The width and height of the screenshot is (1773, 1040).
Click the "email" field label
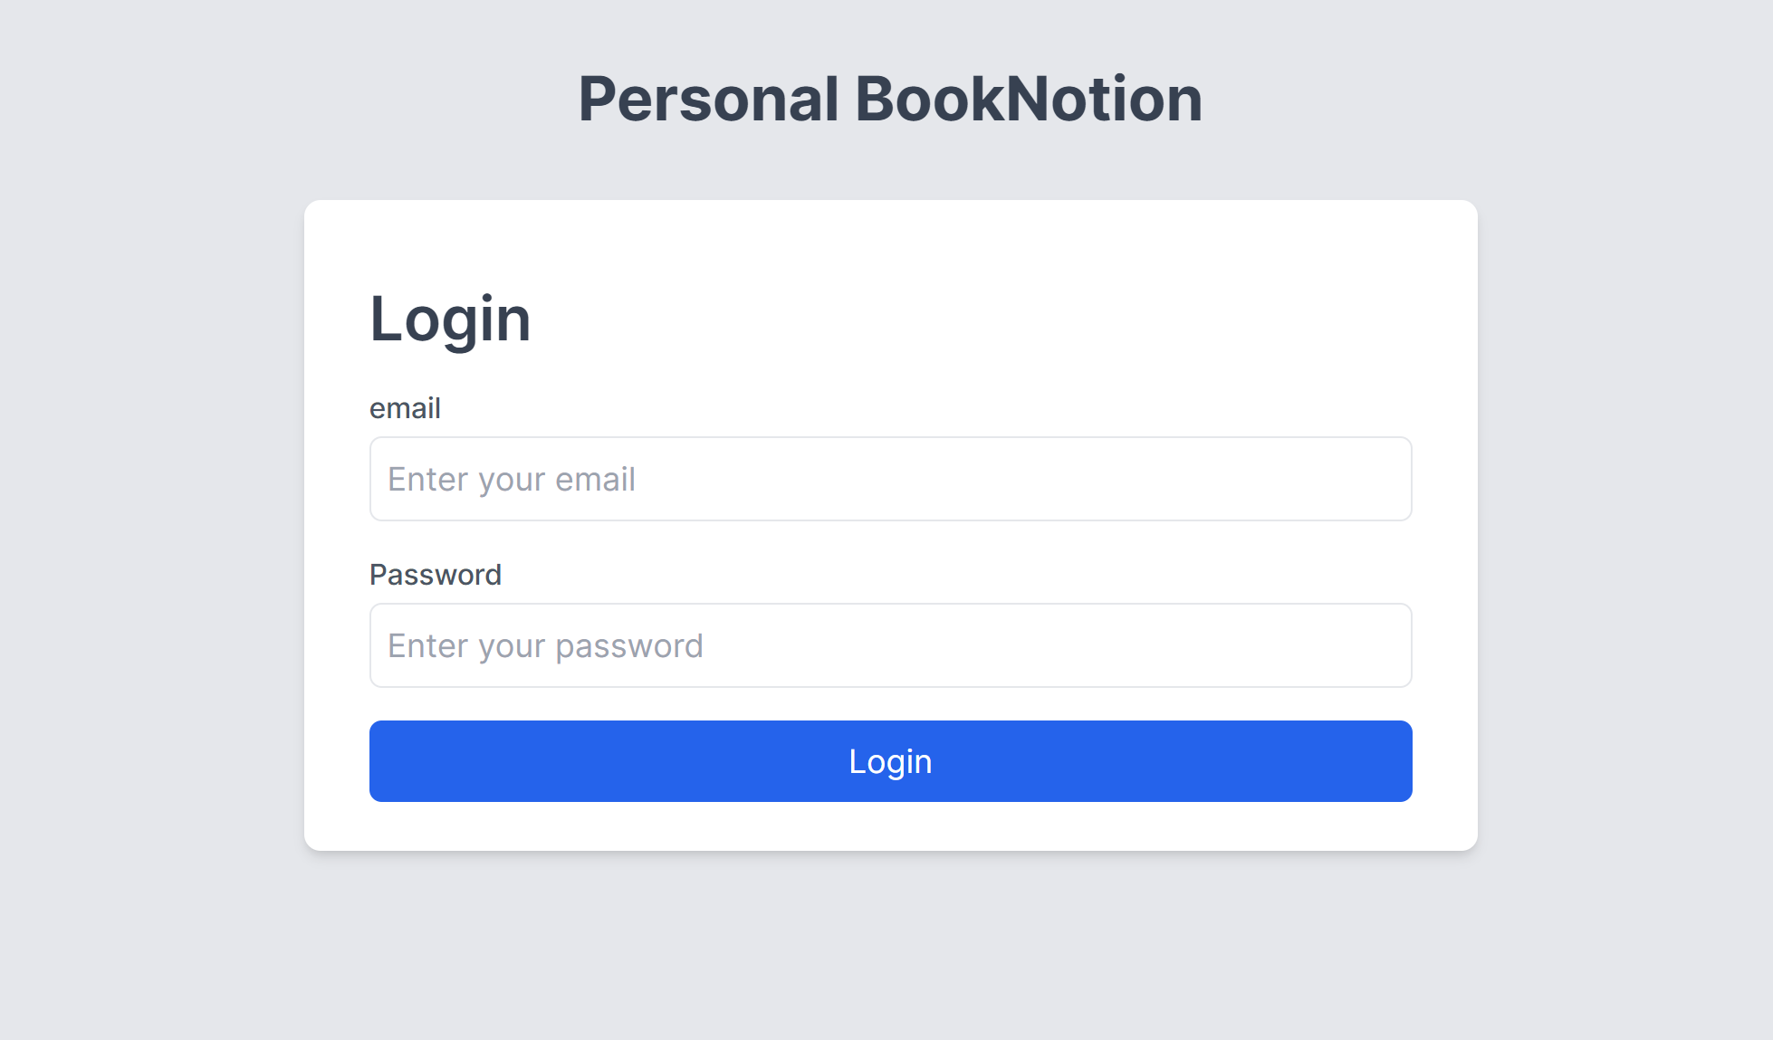(405, 408)
